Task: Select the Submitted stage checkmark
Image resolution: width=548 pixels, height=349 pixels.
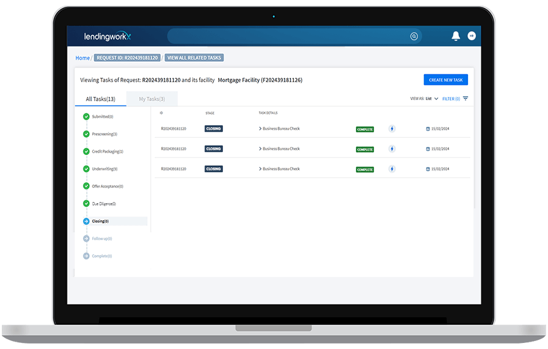Action: pos(86,117)
